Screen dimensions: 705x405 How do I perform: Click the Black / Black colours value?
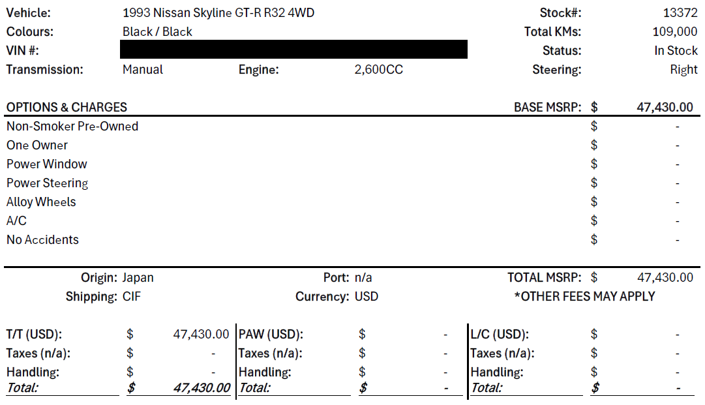[x=157, y=32]
